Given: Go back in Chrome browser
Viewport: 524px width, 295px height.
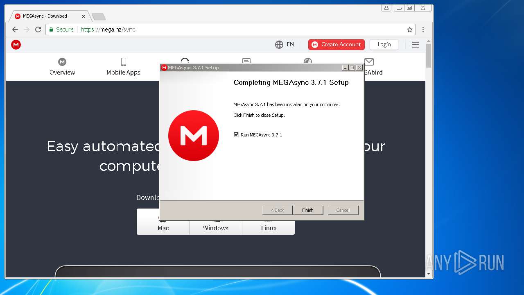Looking at the screenshot, I should (15, 29).
